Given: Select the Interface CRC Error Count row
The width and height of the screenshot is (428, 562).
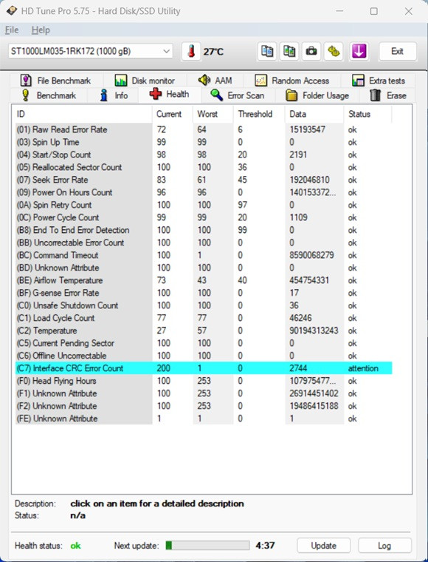Looking at the screenshot, I should 204,368.
